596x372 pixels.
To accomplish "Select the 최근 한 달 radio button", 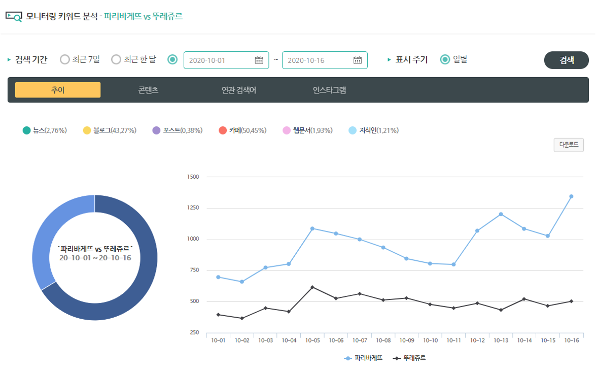I will point(116,59).
